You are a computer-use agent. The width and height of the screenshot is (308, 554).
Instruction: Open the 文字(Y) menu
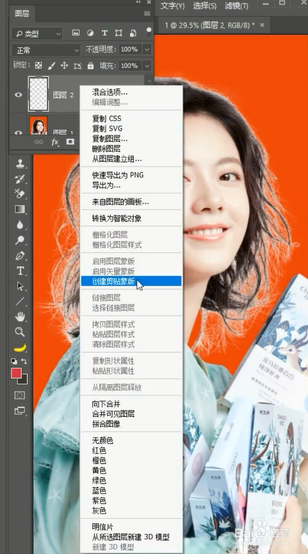pyautogui.click(x=172, y=6)
